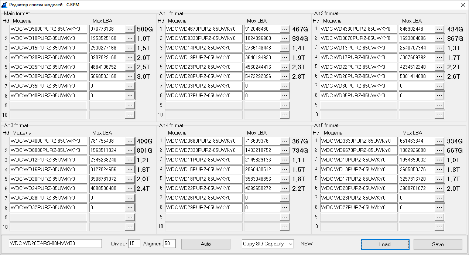This screenshot has height=255, width=469.
Task: Open the ellipsis button beside Max LBA 781755408
Action: (x=130, y=141)
